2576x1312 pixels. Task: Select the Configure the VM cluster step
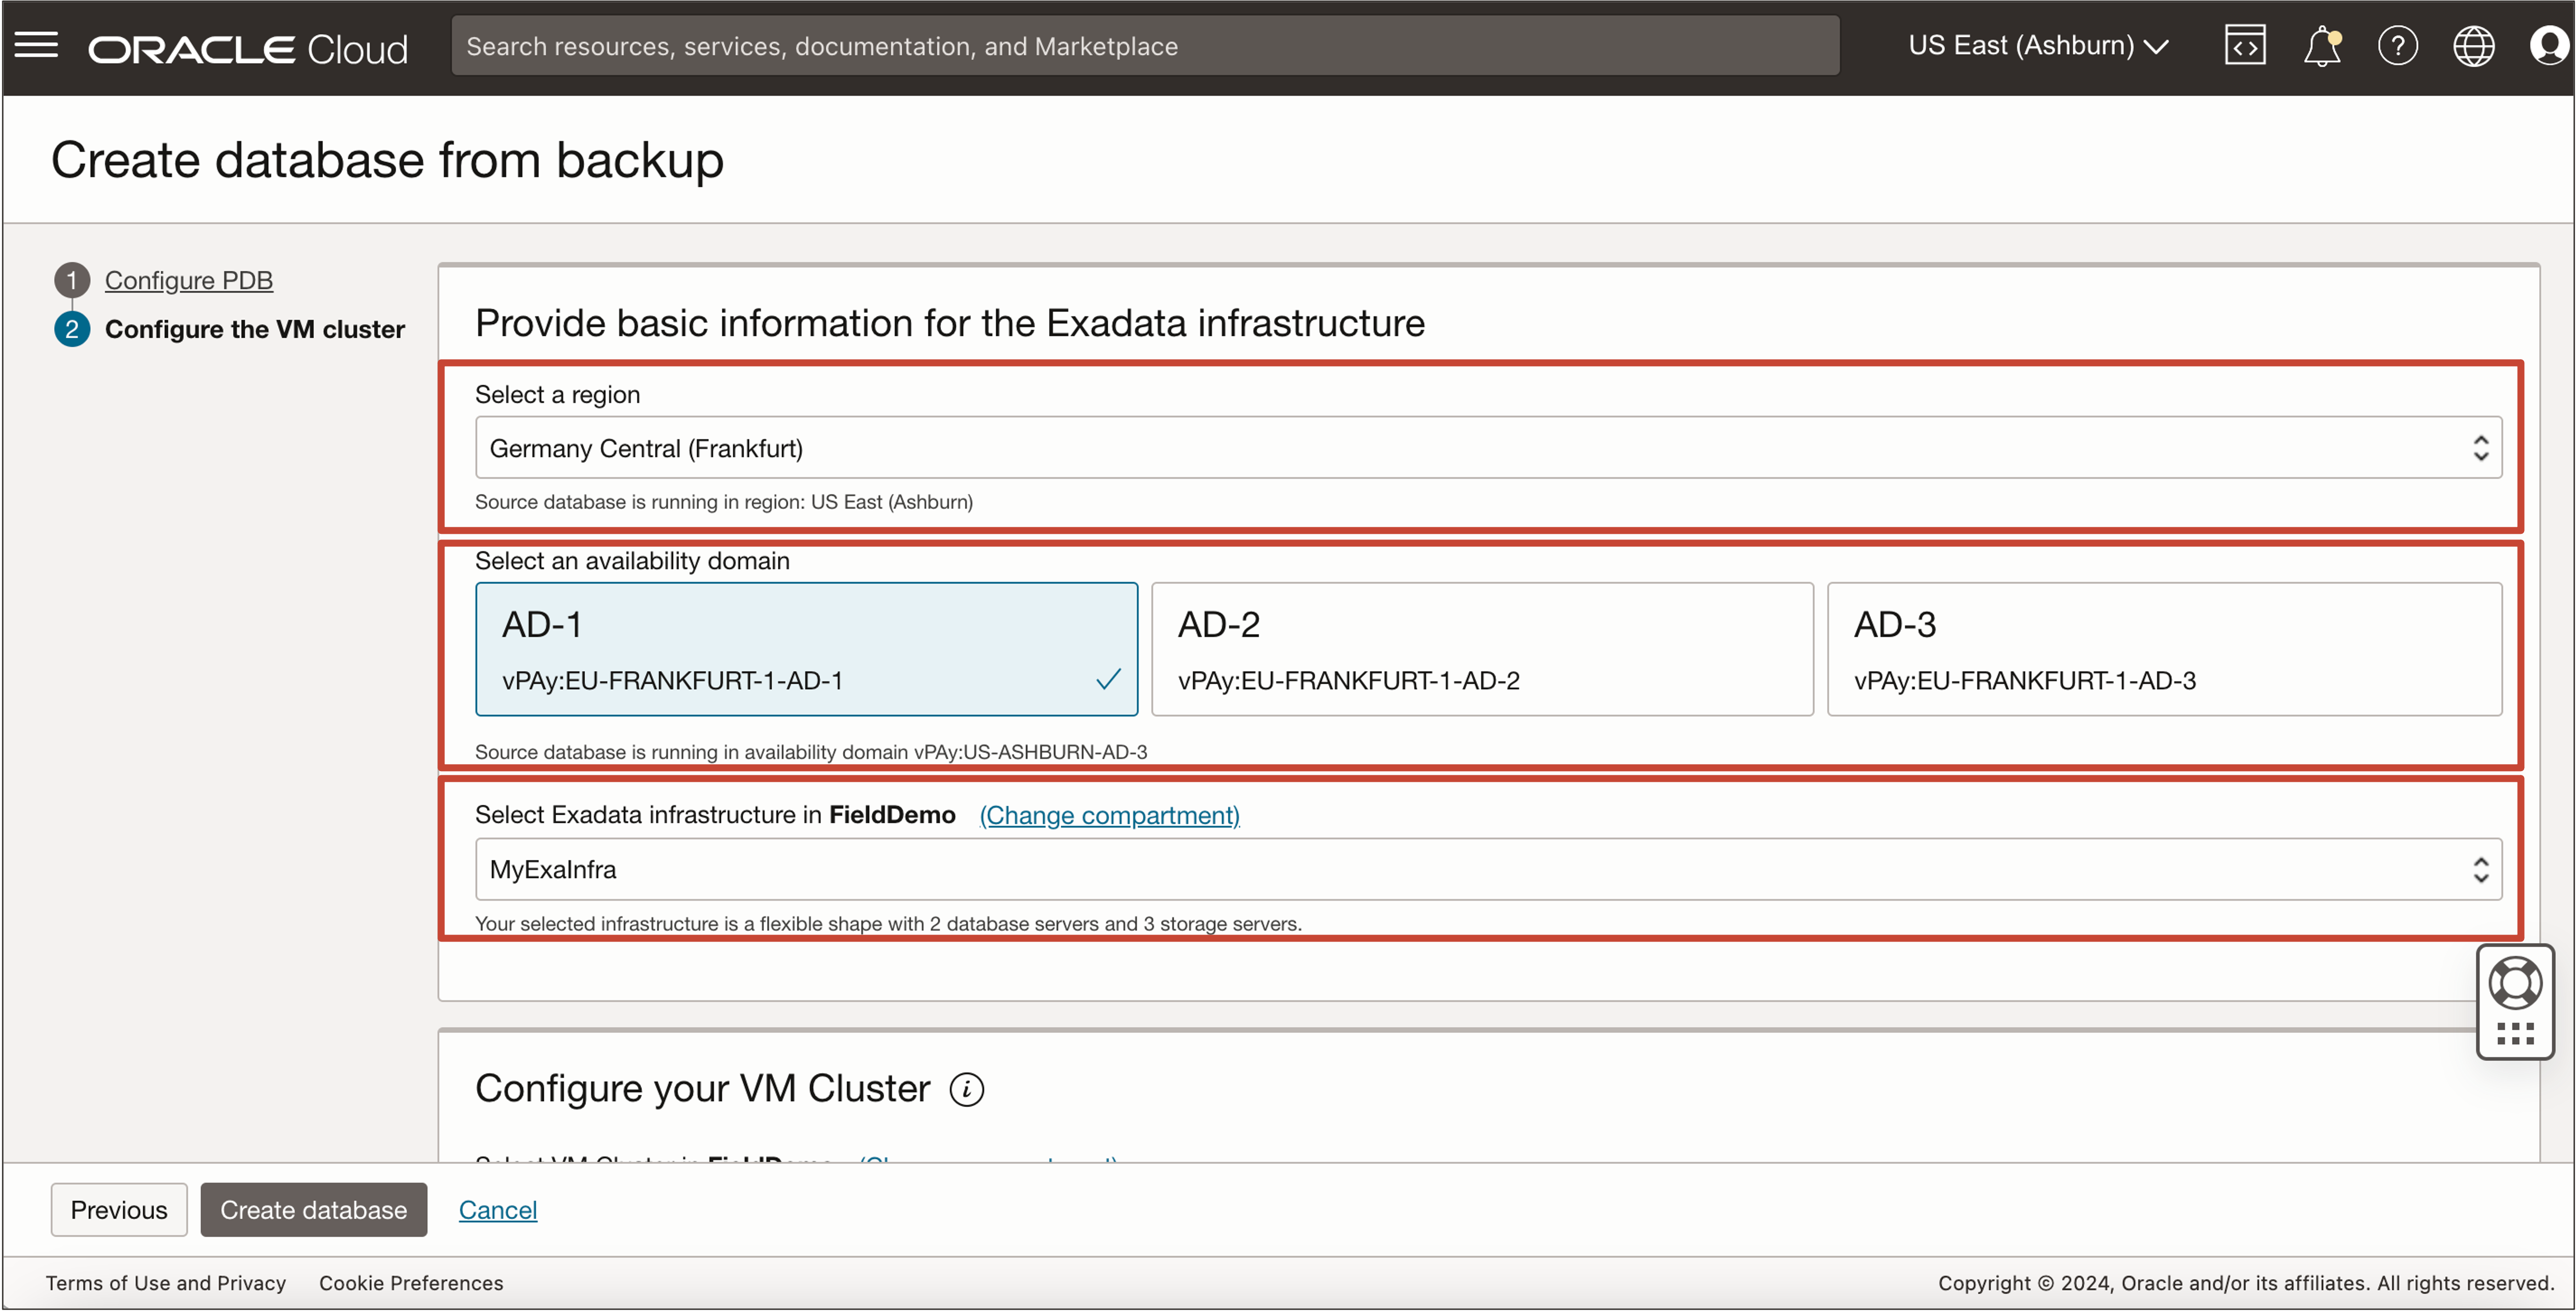pos(254,329)
